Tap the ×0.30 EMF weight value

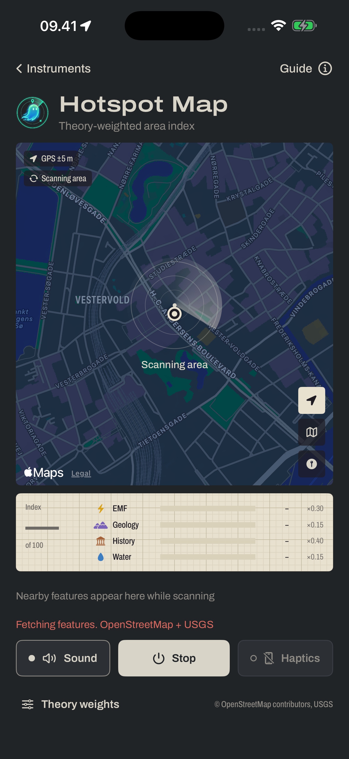tap(315, 508)
